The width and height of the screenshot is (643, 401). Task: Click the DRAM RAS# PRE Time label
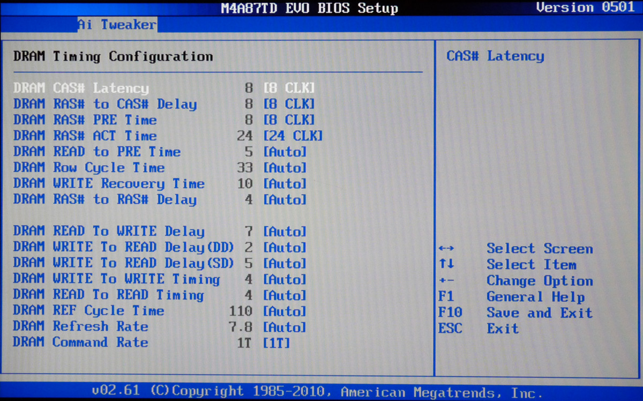tap(85, 120)
